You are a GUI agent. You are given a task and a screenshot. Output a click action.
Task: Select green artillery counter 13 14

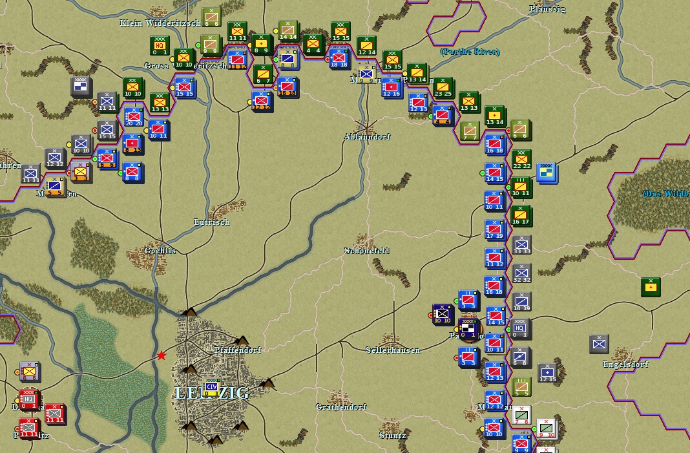click(x=495, y=116)
